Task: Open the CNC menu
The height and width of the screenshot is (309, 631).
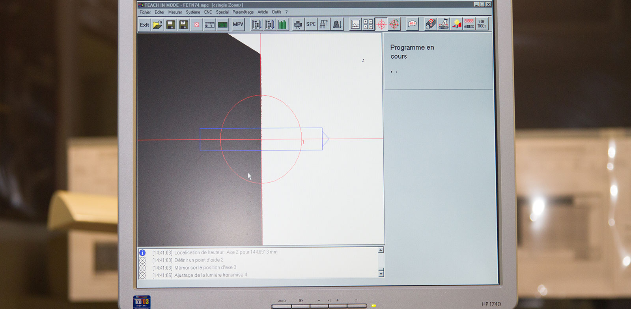Action: click(x=208, y=12)
